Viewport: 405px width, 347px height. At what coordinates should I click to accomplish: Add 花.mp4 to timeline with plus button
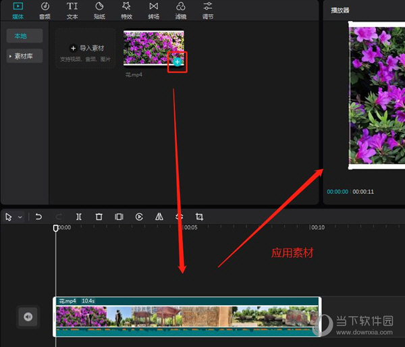[x=177, y=62]
